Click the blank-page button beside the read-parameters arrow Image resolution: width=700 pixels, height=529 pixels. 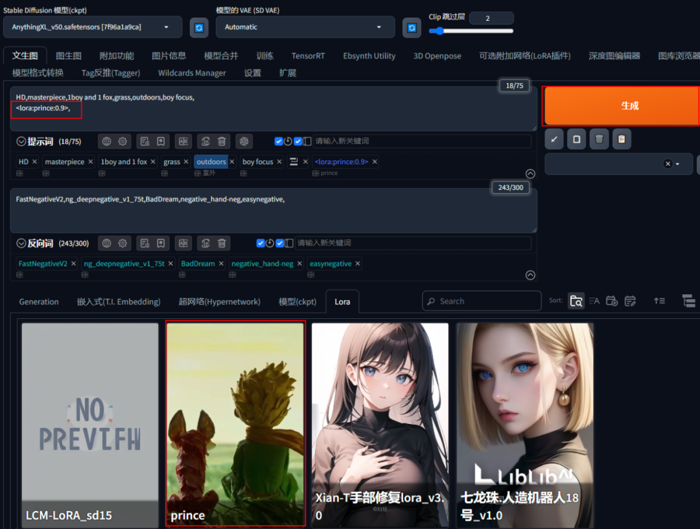pyautogui.click(x=576, y=139)
